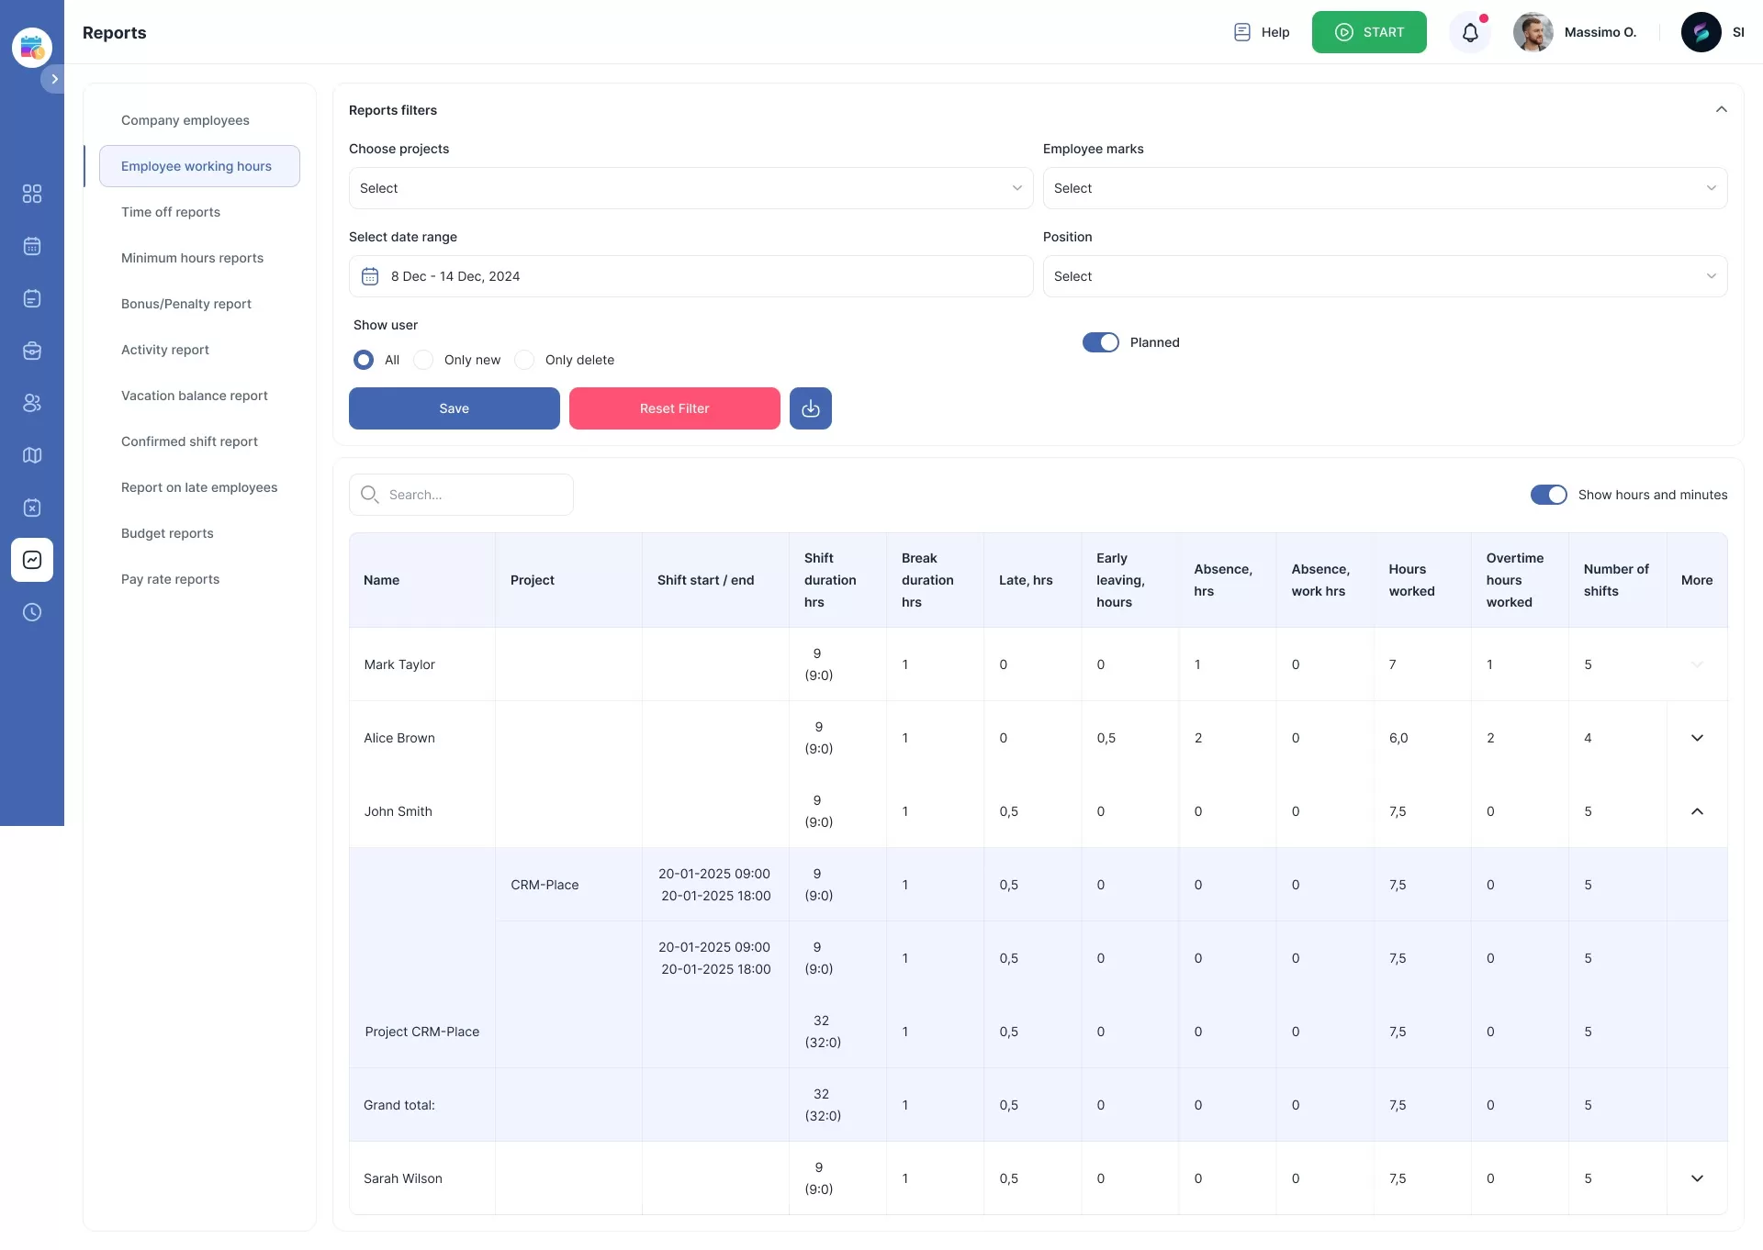Screen dimensions: 1763x1250
Task: Open the employees people icon in sidebar
Action: pyautogui.click(x=32, y=403)
